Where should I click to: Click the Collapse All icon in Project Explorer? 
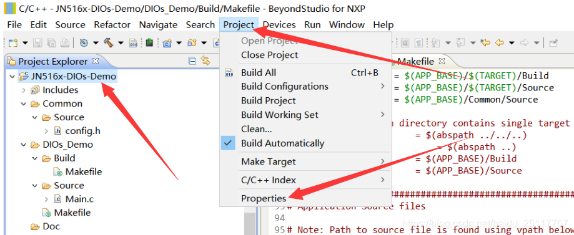[192, 61]
